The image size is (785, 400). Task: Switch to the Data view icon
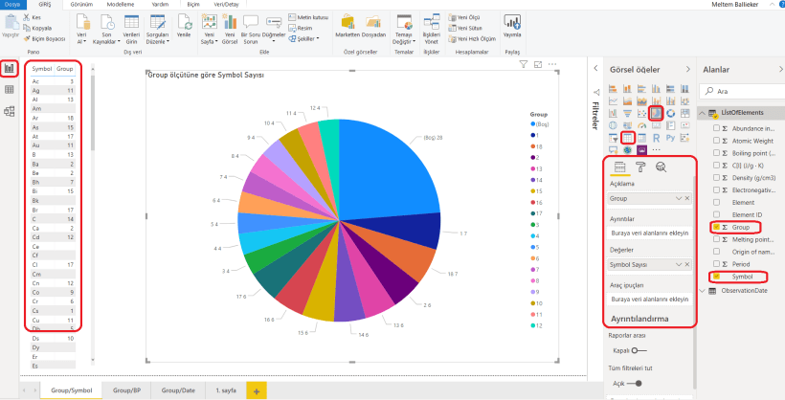(x=10, y=90)
